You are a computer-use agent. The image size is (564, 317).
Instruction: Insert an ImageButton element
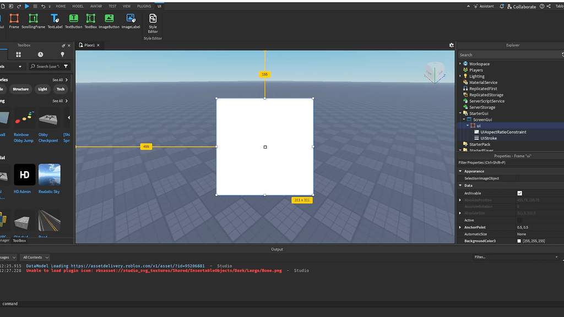point(109,21)
